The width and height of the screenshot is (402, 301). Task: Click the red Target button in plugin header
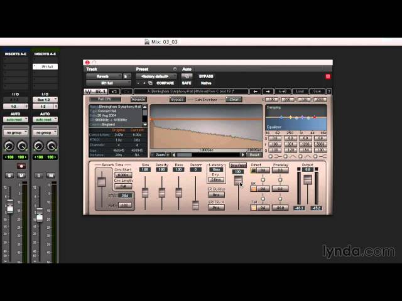point(328,77)
